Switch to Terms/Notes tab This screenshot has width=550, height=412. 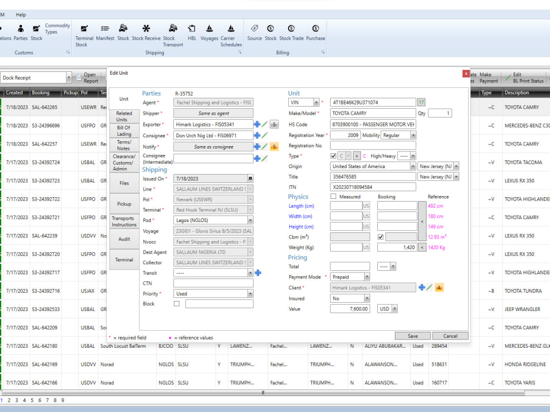point(124,145)
